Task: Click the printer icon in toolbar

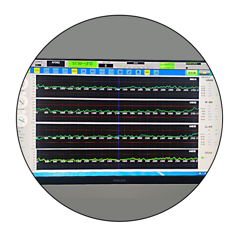Action: coord(138,72)
